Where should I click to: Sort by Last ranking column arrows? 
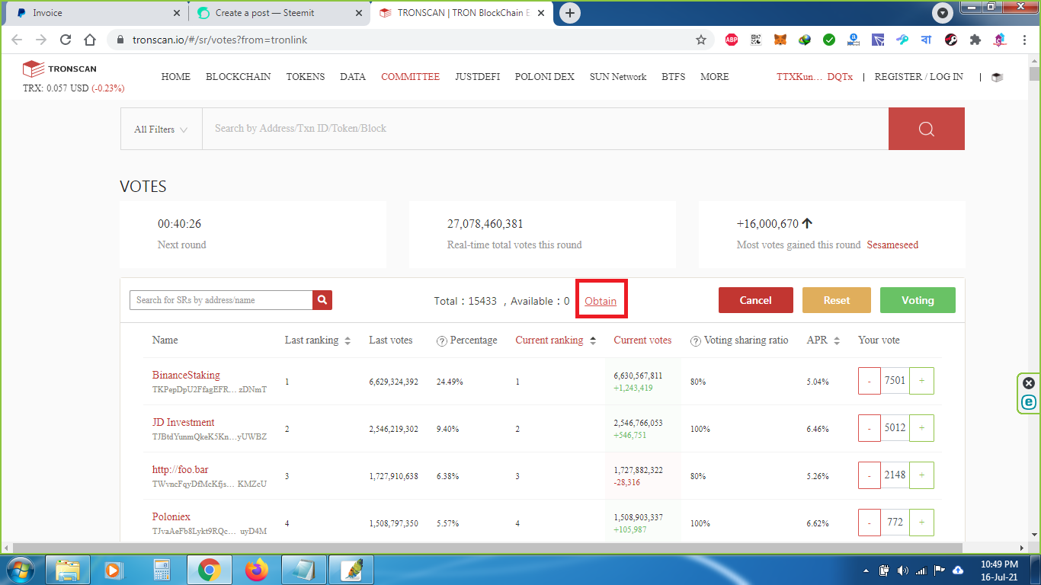click(x=348, y=340)
